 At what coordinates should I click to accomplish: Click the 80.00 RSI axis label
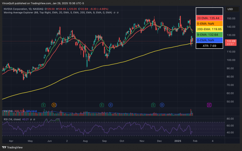230,119
